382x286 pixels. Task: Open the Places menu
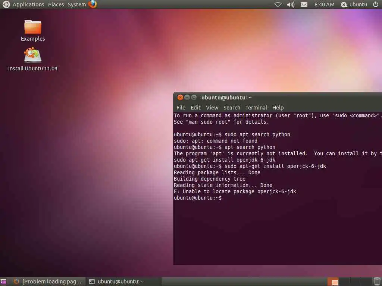click(56, 4)
